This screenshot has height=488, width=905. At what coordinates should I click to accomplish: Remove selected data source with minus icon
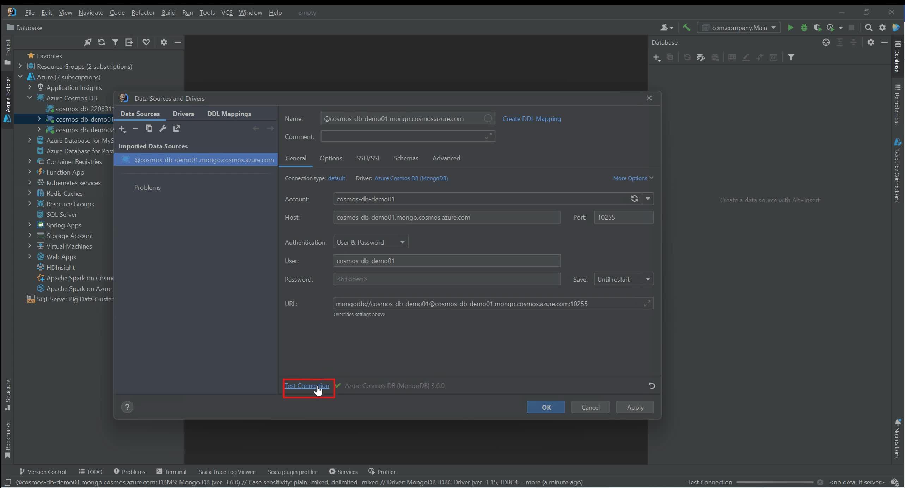point(135,129)
